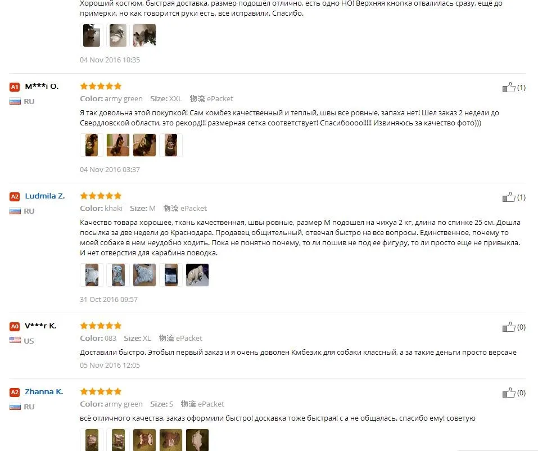Open last dog photo in Ludmila Z.'s review
538x451 pixels.
[x=197, y=275]
